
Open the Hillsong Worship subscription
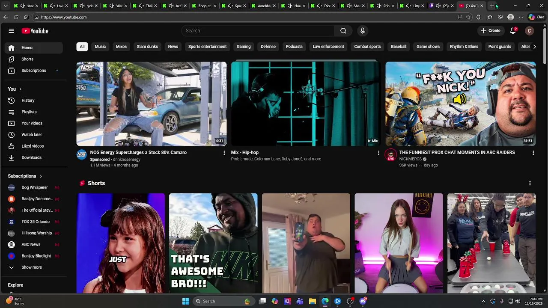coord(34,233)
